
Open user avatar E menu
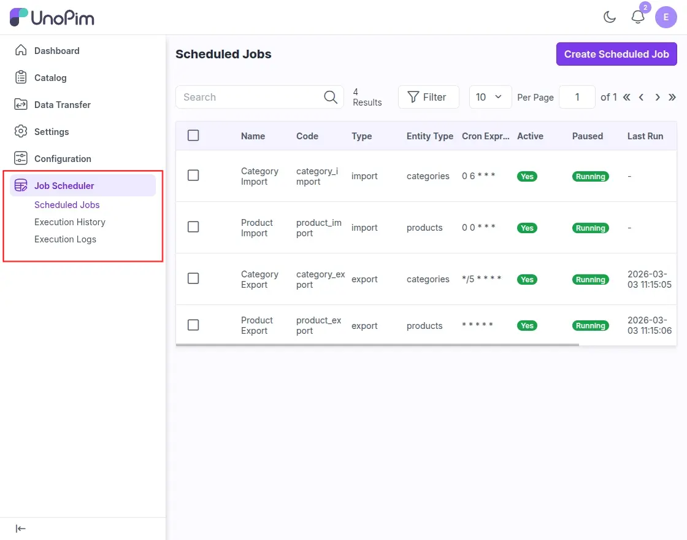[666, 17]
